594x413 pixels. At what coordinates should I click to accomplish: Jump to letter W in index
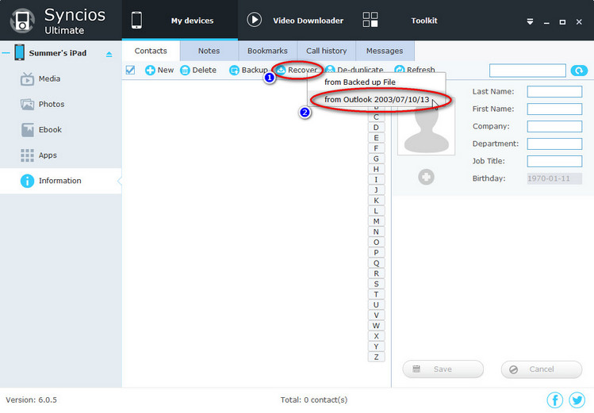[x=376, y=326]
